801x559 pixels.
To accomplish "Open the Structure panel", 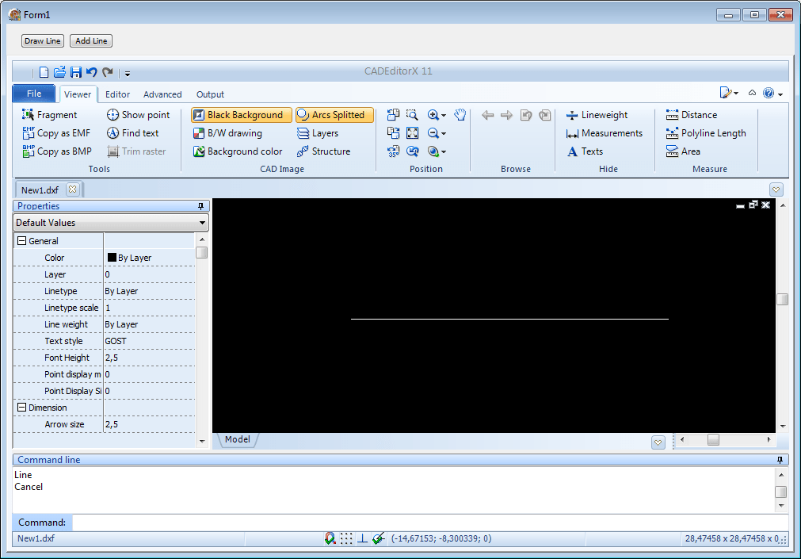I will click(x=323, y=151).
